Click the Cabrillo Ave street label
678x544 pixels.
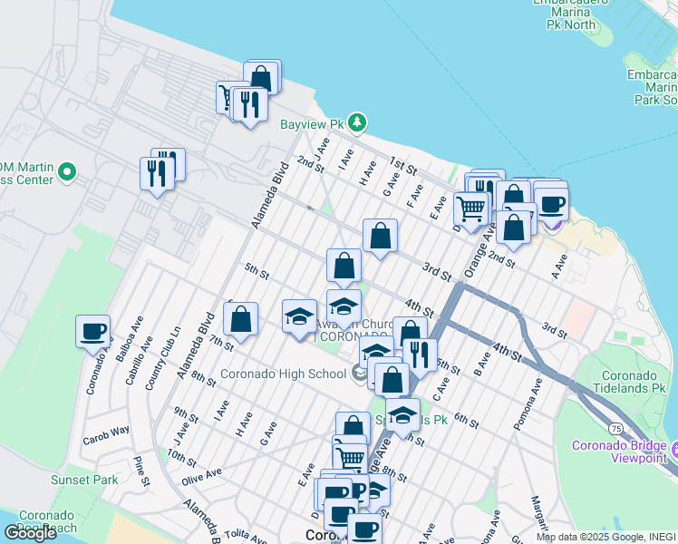[x=140, y=361]
